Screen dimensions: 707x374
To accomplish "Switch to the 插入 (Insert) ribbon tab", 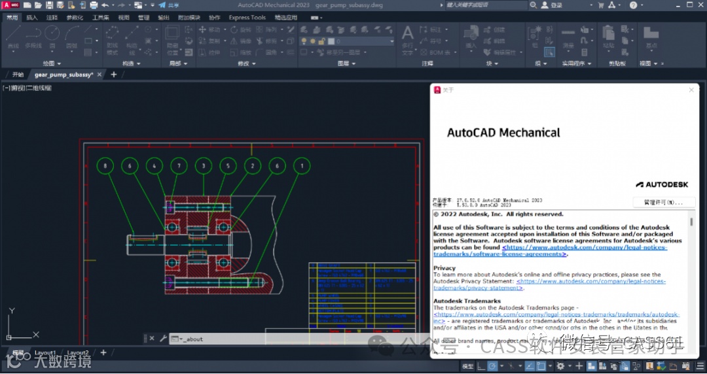I will pos(32,18).
